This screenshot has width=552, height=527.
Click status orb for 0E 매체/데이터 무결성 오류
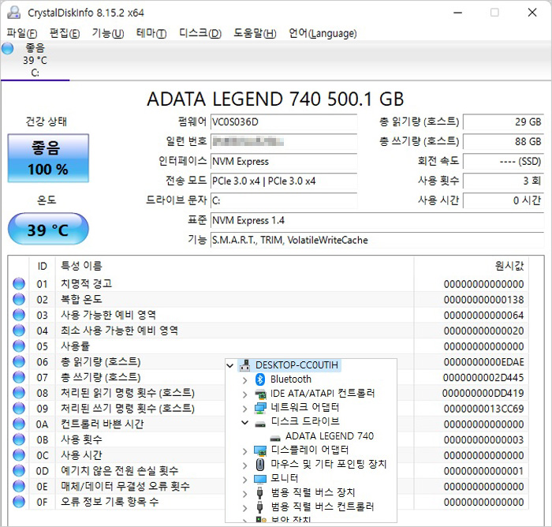tap(19, 486)
